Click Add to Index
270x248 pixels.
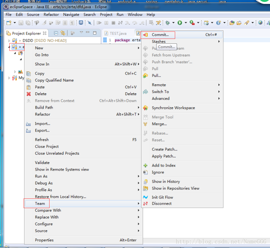(182, 165)
